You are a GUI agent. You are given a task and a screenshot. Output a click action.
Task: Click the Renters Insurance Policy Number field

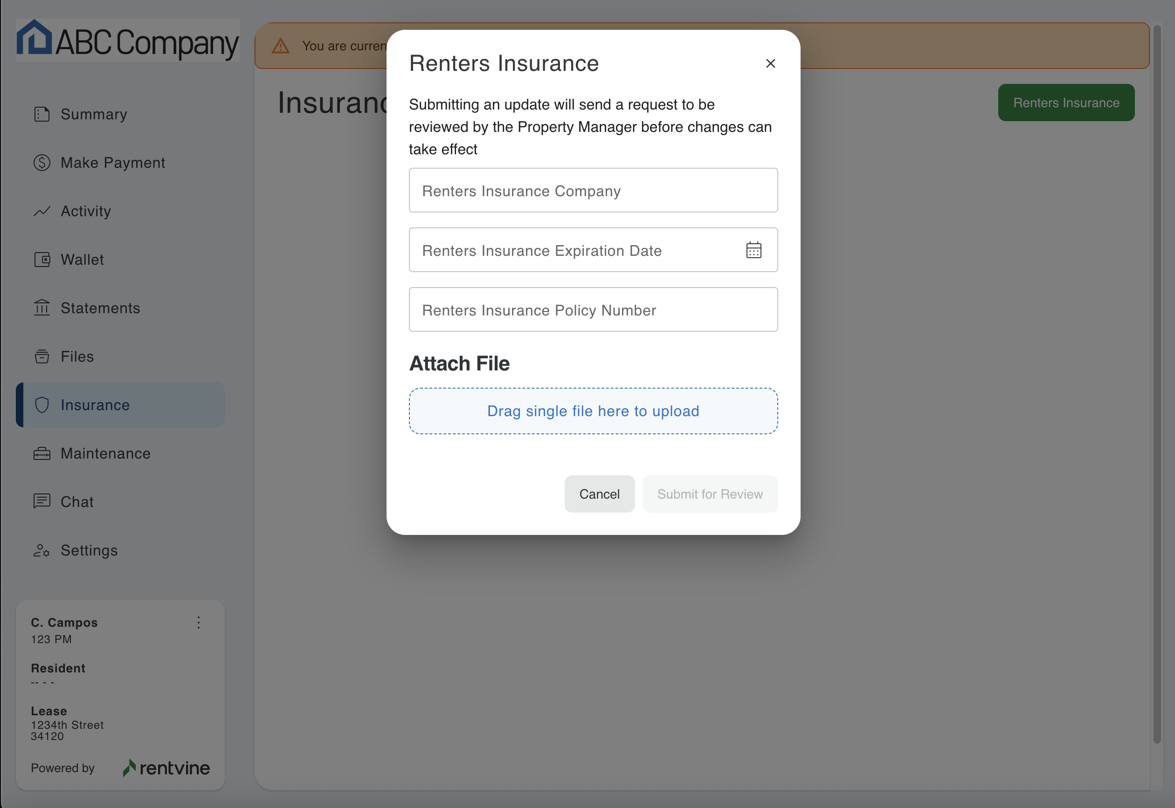point(593,310)
